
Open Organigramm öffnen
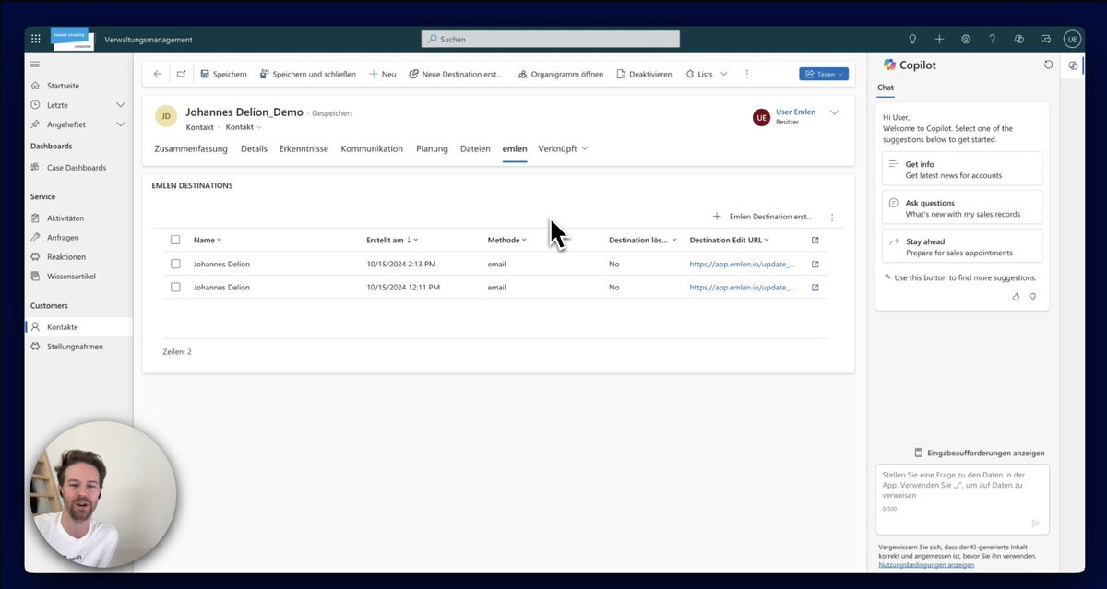pyautogui.click(x=561, y=74)
